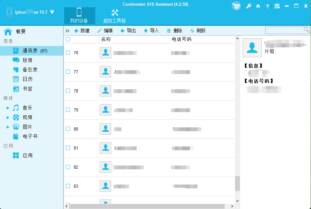Click the 电子书 book icon
The height and width of the screenshot is (209, 311).
pyautogui.click(x=16, y=137)
